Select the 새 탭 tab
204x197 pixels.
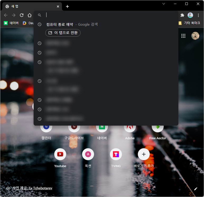(32, 6)
